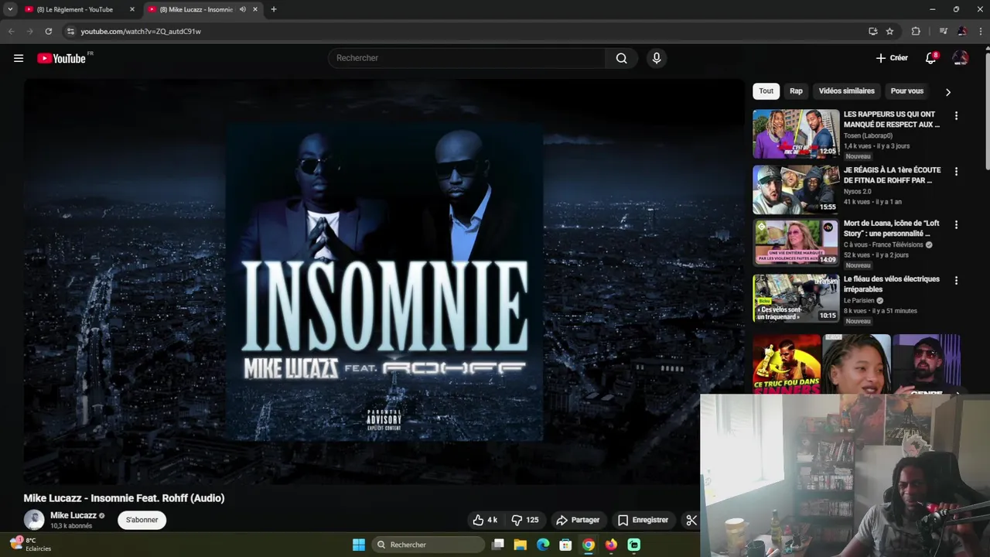Switch to the Mike Lucazz - Insomnie tab

tap(196, 9)
